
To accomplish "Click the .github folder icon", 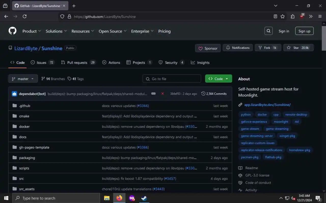I will click(x=15, y=106).
